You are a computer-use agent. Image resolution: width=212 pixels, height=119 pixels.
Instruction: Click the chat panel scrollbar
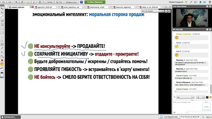pos(211,89)
